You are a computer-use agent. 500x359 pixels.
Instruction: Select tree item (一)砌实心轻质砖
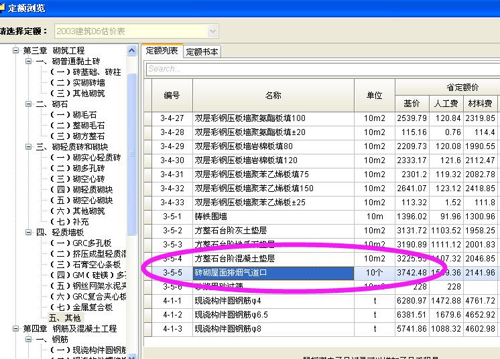(86, 158)
